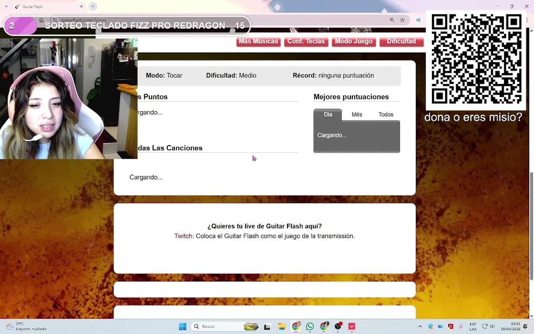Click the 'Modo: Tocar' label
The width and height of the screenshot is (534, 334).
(164, 75)
